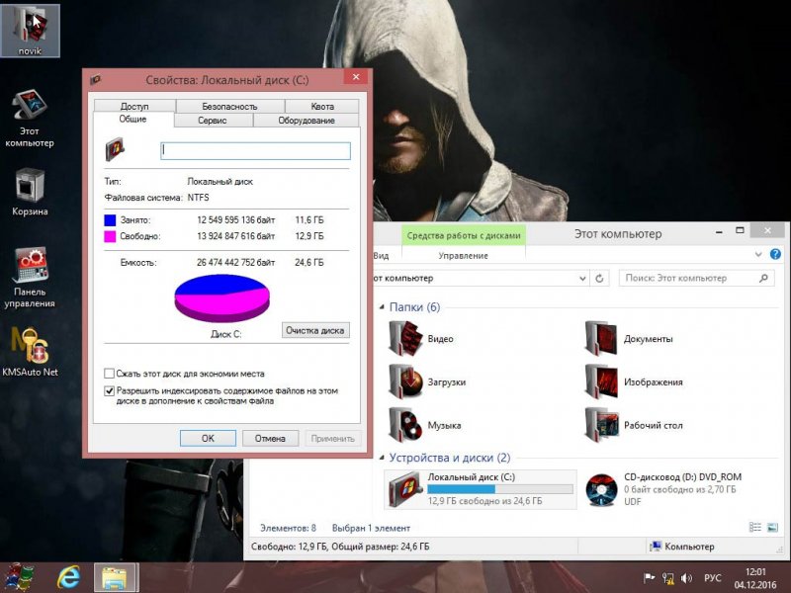The width and height of the screenshot is (791, 593).
Task: Confirm with the OK button
Action: click(x=208, y=438)
